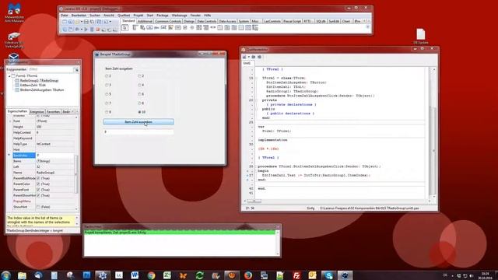Select radio button 2 in form
The width and height of the screenshot is (498, 280).
tap(139, 76)
